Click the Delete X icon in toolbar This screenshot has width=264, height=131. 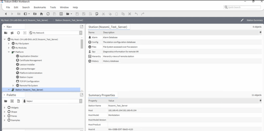[130, 14]
